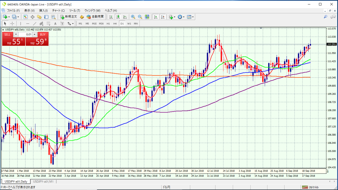
Task: Enable the 自動売買 auto-trading button
Action: coord(95,17)
